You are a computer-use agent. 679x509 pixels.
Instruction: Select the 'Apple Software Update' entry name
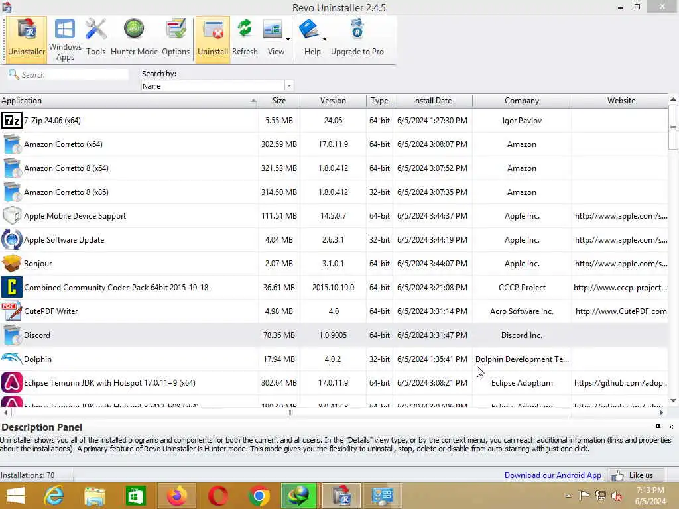tap(64, 239)
